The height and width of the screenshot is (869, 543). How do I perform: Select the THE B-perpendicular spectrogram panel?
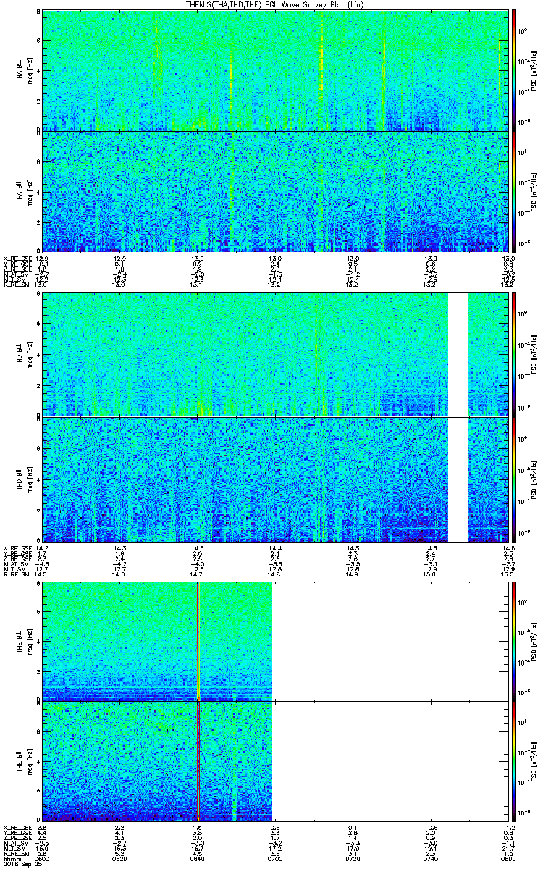pos(274,641)
